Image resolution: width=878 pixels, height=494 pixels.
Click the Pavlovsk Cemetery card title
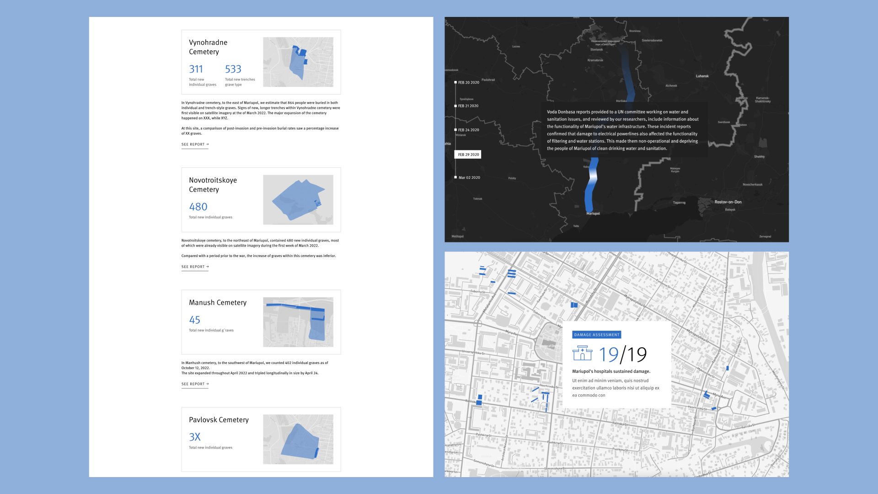click(219, 420)
